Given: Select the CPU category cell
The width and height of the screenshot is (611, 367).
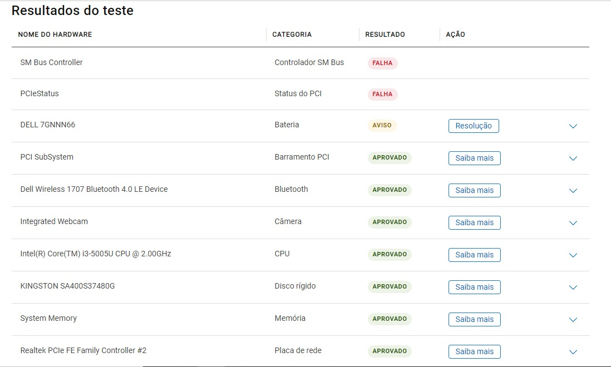Looking at the screenshot, I should (282, 254).
